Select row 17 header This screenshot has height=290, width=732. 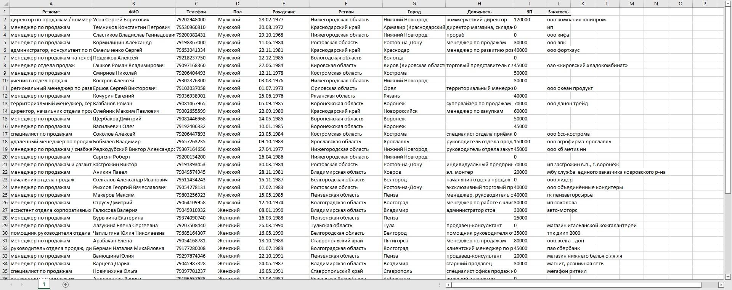(x=5, y=134)
